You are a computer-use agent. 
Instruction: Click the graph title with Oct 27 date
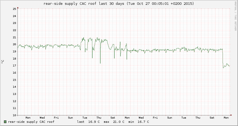tap(119, 3)
